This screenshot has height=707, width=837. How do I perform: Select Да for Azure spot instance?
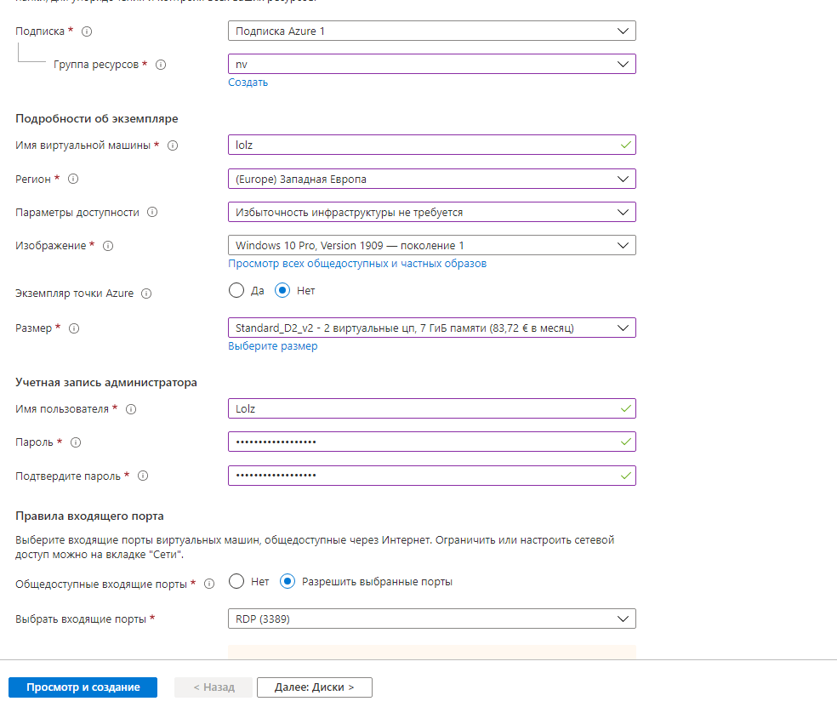pyautogui.click(x=236, y=290)
